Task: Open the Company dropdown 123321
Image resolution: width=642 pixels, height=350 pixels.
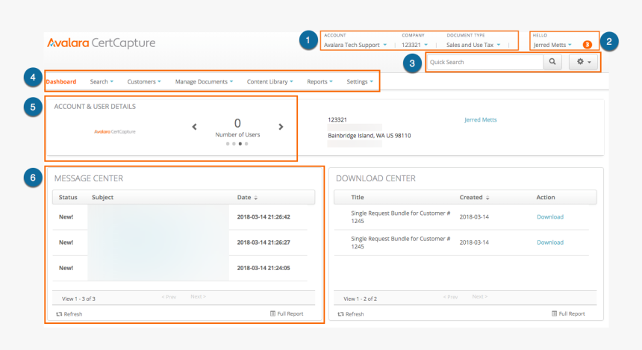Action: tap(414, 45)
